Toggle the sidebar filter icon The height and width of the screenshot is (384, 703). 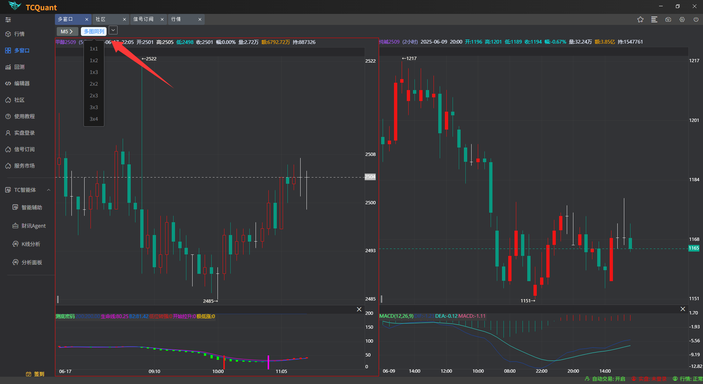click(x=8, y=20)
